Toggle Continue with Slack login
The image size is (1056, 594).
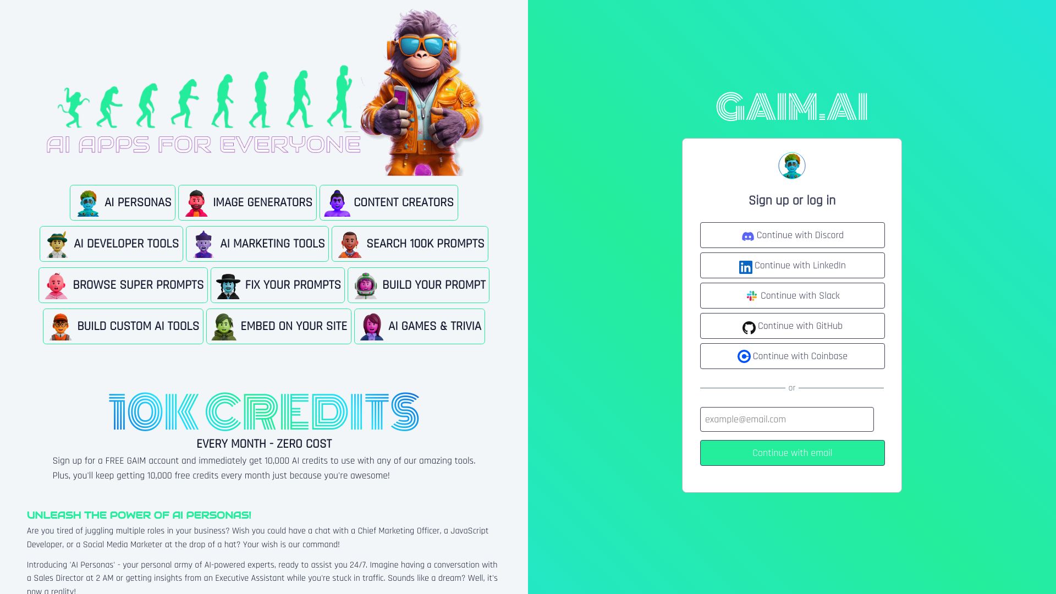coord(792,295)
